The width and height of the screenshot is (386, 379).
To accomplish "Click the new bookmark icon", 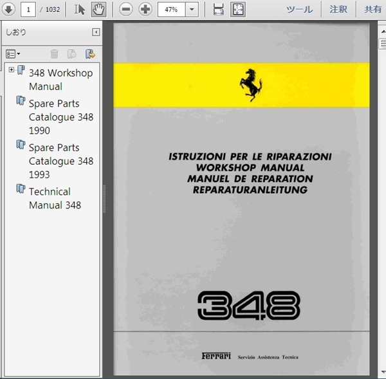I will 72,54.
